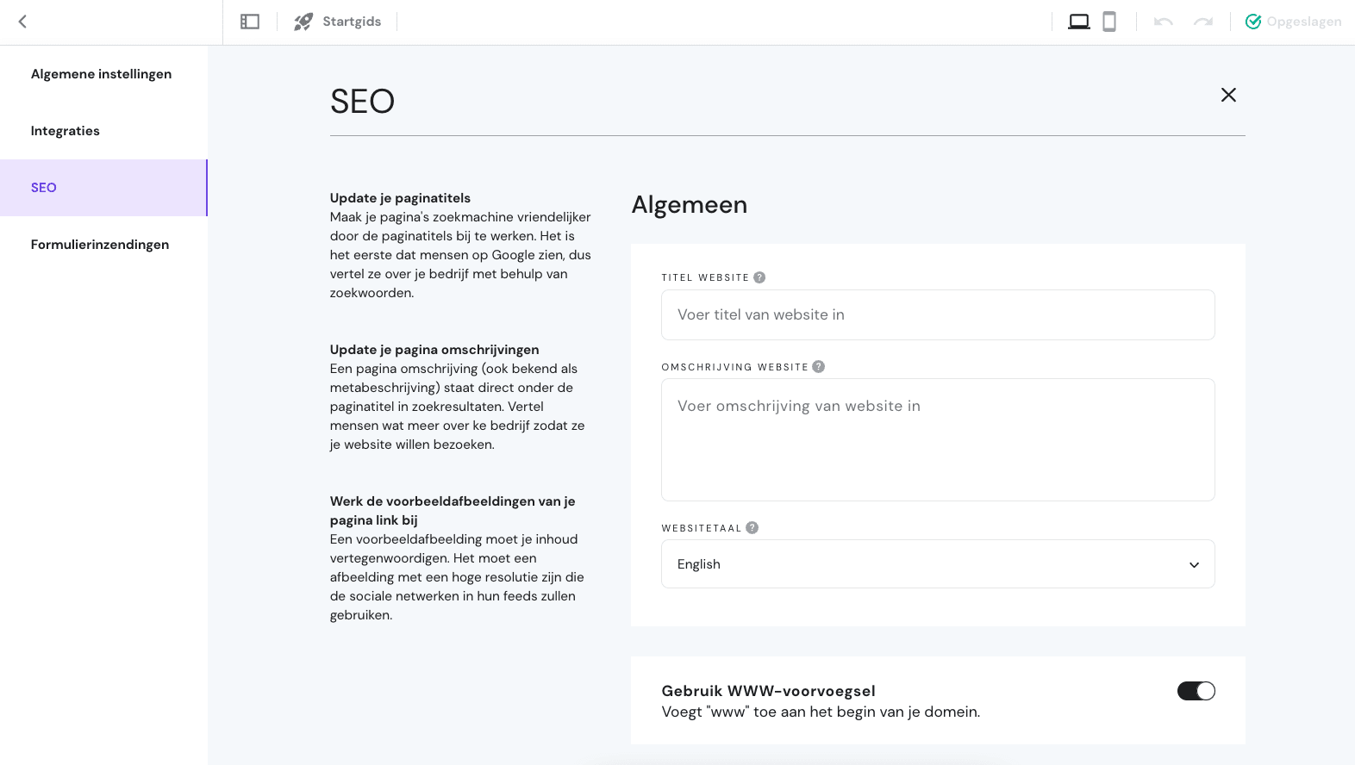The width and height of the screenshot is (1355, 765).
Task: Open help tooltip for Omschrijving Website
Action: pyautogui.click(x=819, y=367)
